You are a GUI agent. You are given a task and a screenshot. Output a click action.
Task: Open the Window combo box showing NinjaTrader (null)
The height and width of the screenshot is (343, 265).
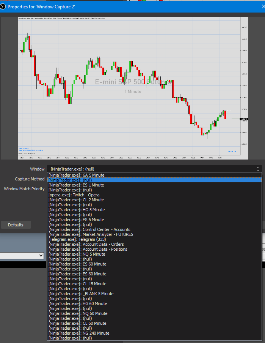154,169
